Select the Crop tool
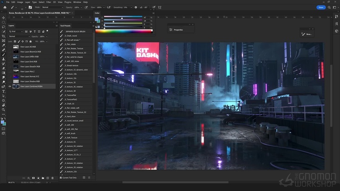 (x=3, y=36)
